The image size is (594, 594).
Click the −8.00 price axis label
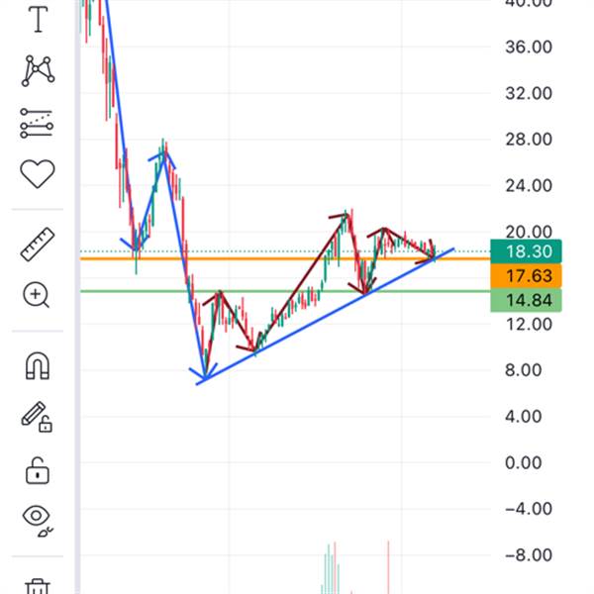[529, 555]
